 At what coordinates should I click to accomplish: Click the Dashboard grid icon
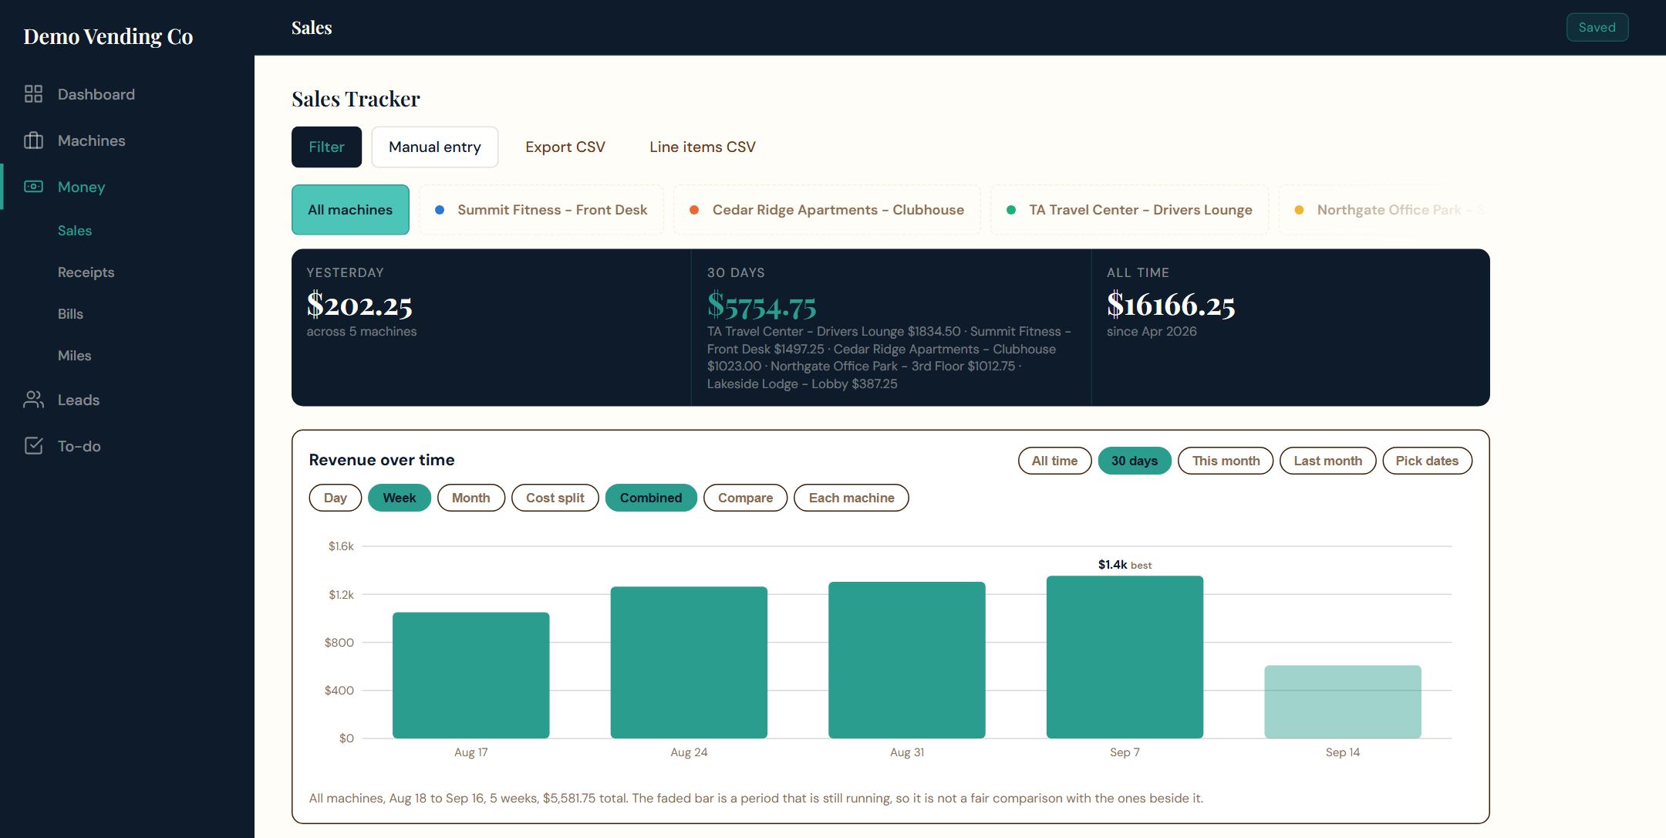[x=33, y=94]
